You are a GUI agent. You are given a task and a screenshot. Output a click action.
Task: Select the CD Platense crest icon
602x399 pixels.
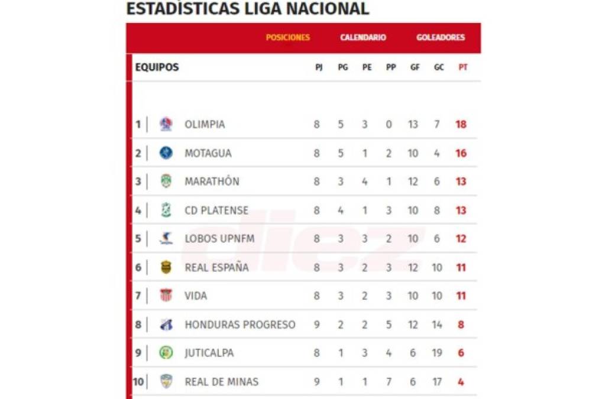166,210
